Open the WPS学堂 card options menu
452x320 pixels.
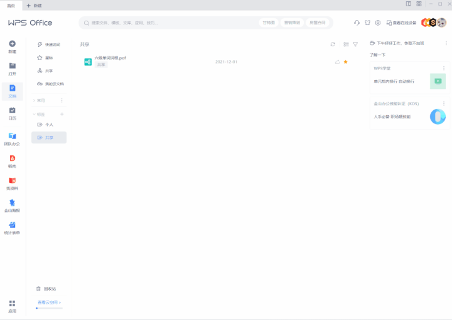[x=444, y=68]
